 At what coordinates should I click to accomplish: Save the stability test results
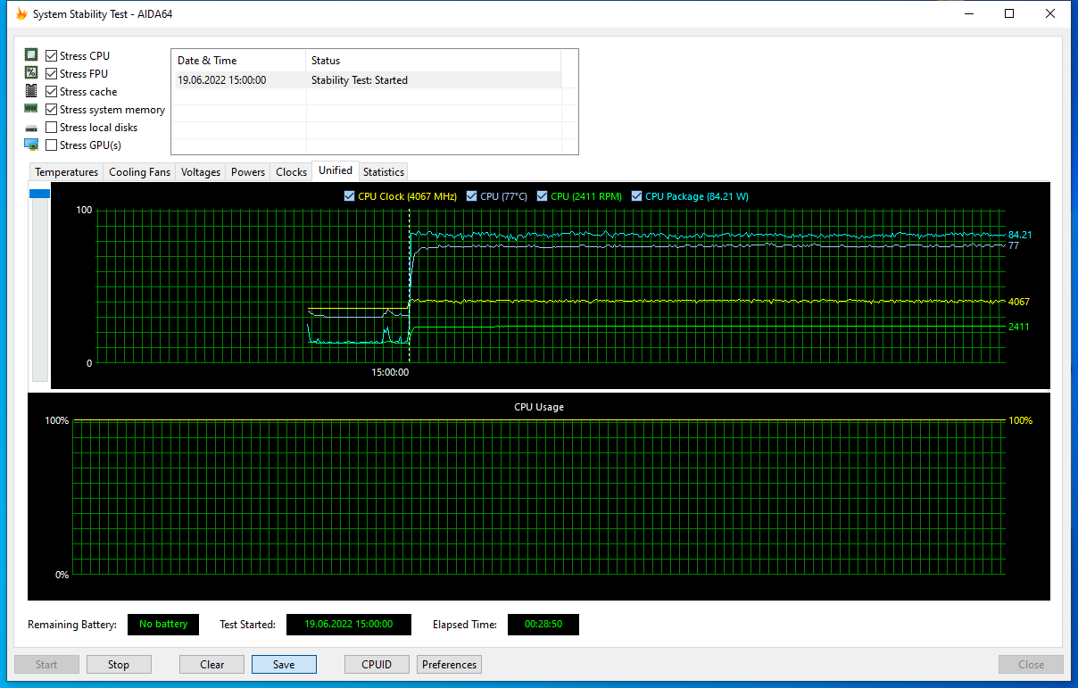click(x=284, y=664)
